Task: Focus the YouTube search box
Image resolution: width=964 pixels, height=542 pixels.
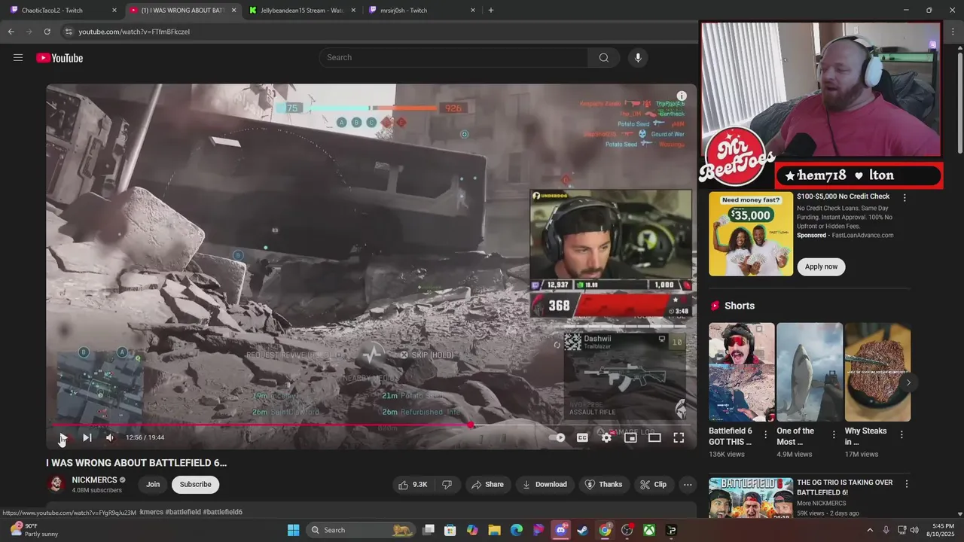Action: (453, 57)
